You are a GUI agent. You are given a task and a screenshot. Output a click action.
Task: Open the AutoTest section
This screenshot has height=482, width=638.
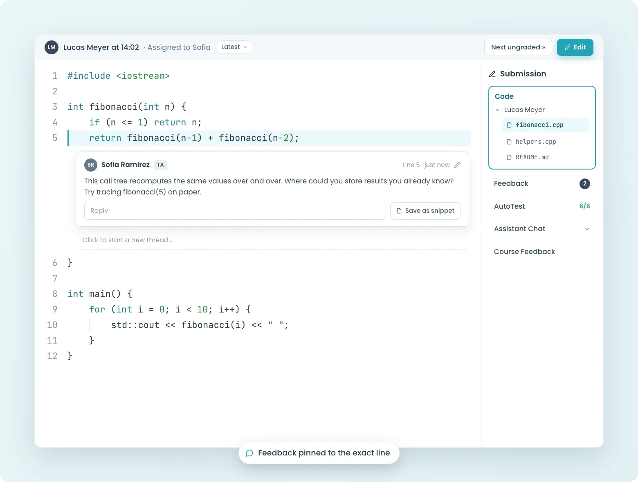pyautogui.click(x=542, y=206)
